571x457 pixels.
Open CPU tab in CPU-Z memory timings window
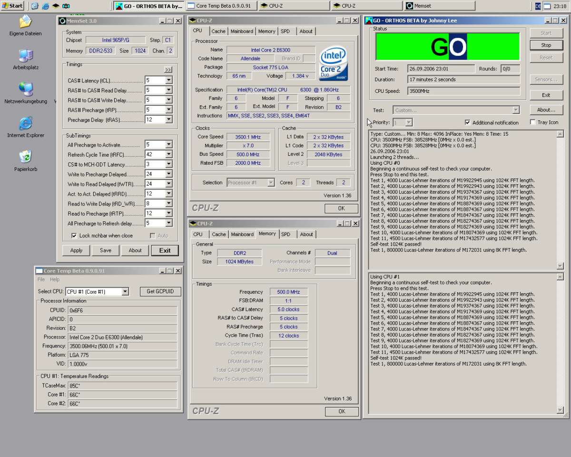[x=198, y=234]
